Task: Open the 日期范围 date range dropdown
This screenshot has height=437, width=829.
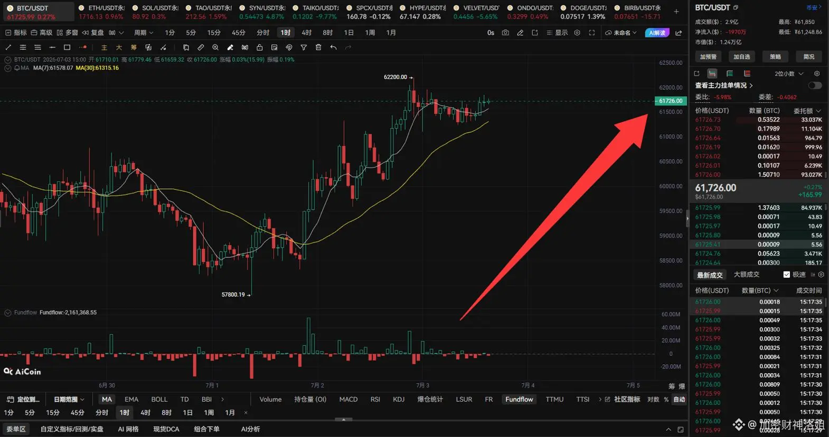Action: tap(69, 400)
